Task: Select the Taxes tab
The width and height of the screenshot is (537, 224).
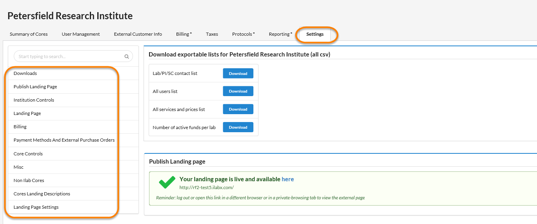Action: [x=212, y=34]
